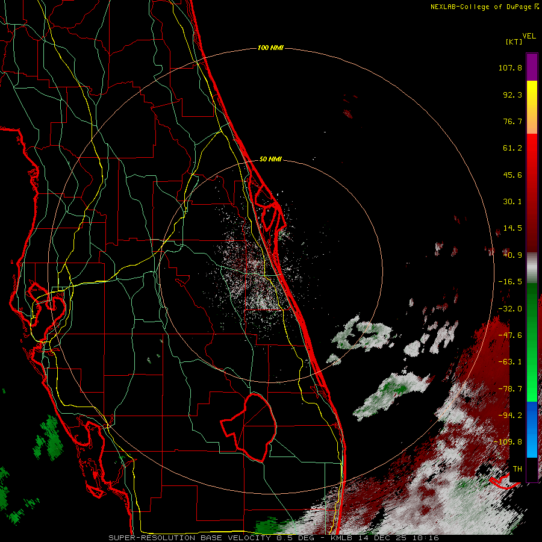Viewport: 542px width, 542px height.
Task: Pick the gray near-zero segment of the color bar
Action: pos(532,266)
